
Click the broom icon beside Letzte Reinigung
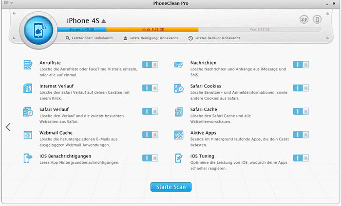(125, 38)
